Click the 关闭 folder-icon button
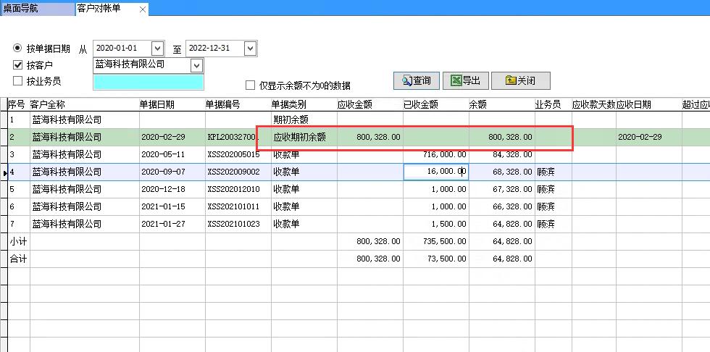The height and width of the screenshot is (352, 710). [x=520, y=80]
